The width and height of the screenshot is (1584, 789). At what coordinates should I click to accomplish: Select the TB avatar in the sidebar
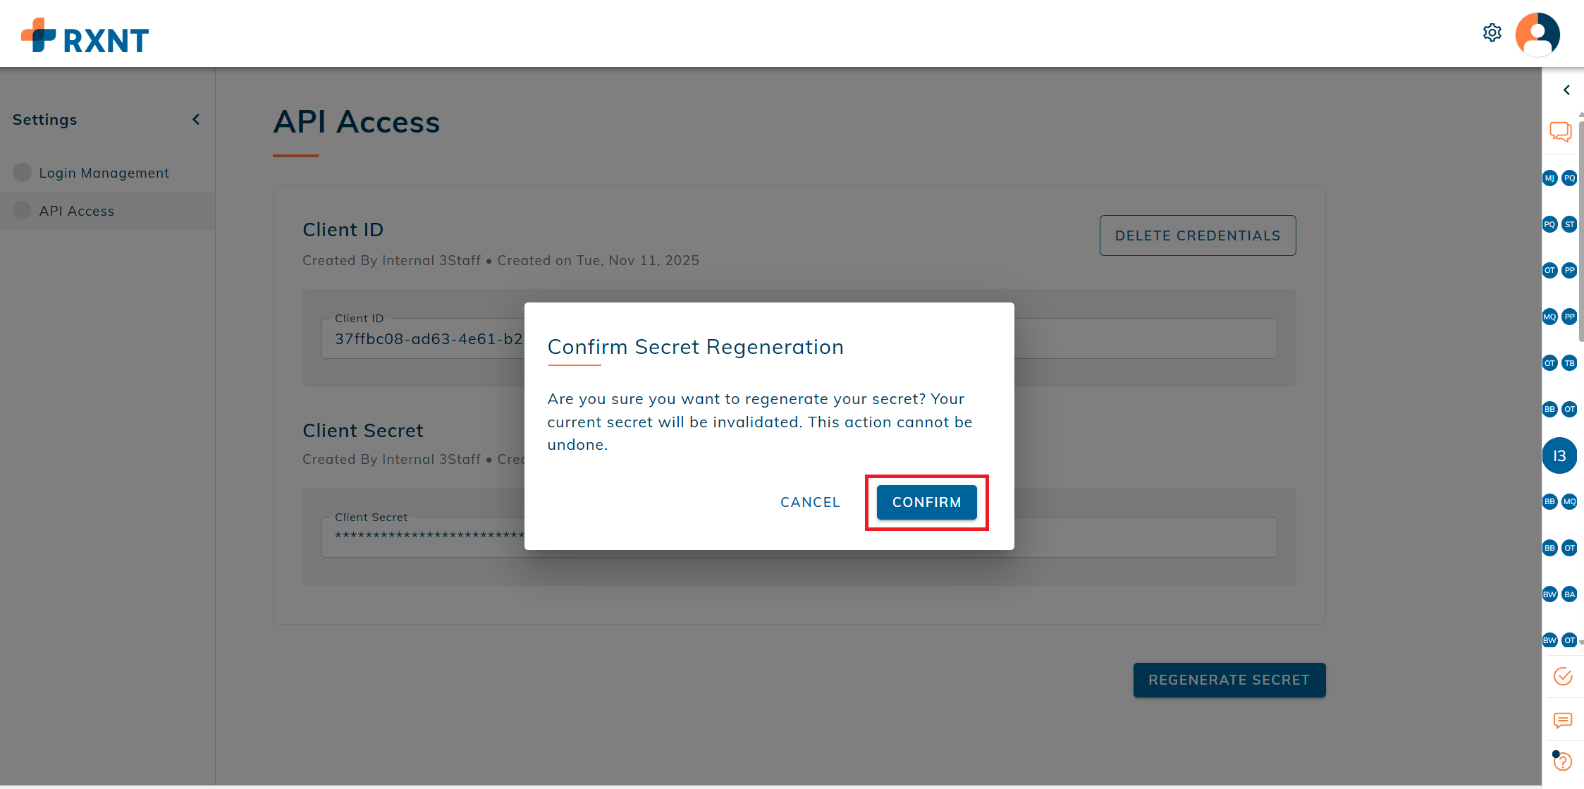1570,363
